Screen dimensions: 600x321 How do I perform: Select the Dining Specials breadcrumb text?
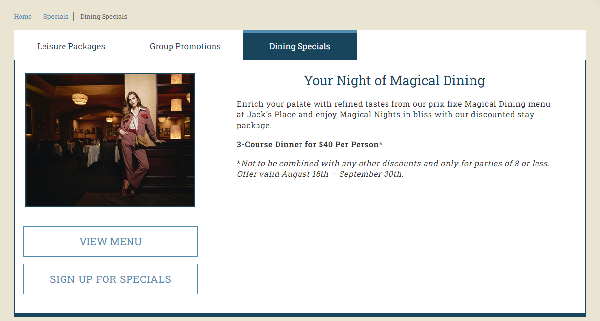point(104,16)
